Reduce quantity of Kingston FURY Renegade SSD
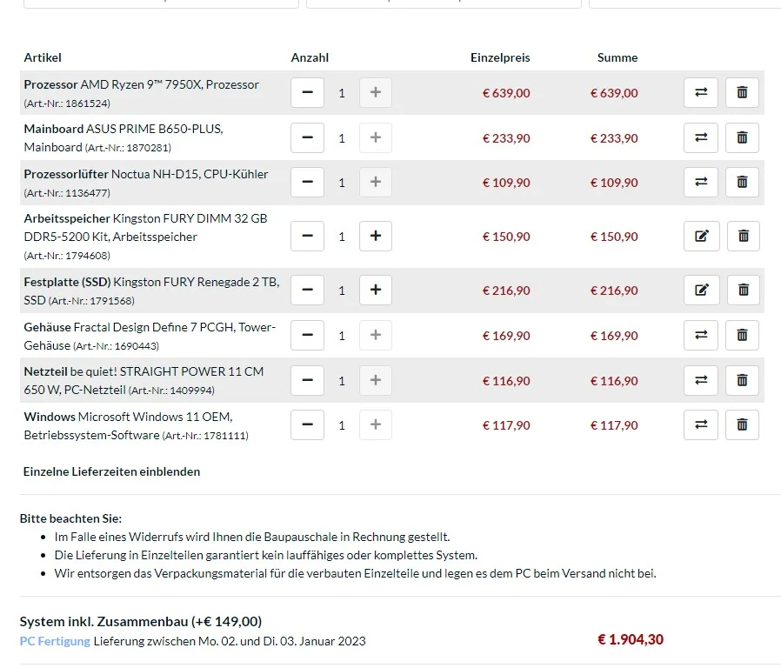Viewport: 781px width, 668px height. [x=307, y=290]
